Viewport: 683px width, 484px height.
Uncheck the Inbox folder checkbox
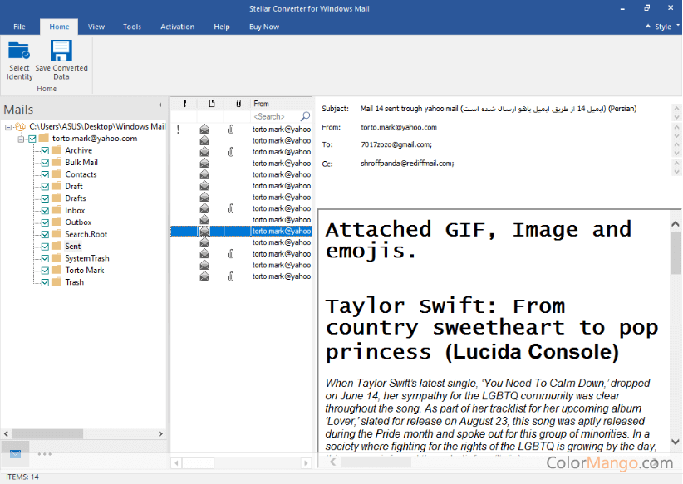45,211
